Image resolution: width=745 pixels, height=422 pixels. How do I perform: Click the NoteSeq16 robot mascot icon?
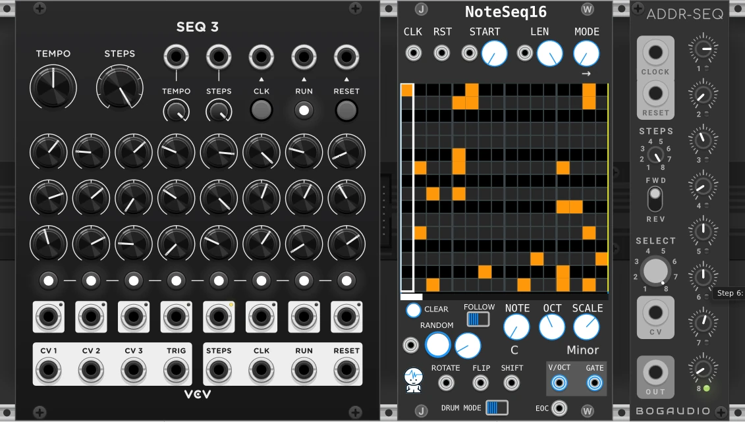click(x=414, y=381)
